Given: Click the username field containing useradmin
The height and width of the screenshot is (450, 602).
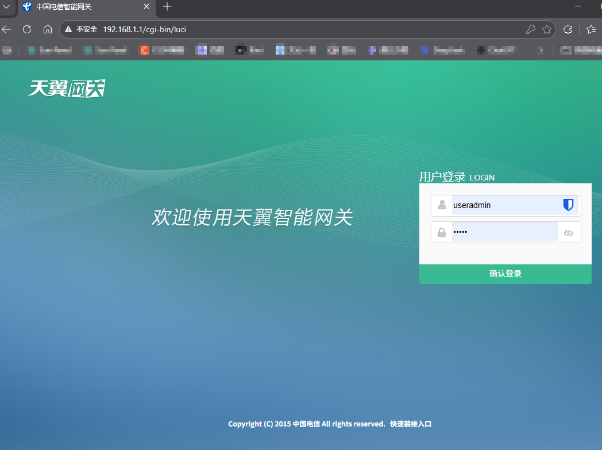Looking at the screenshot, I should pyautogui.click(x=505, y=205).
